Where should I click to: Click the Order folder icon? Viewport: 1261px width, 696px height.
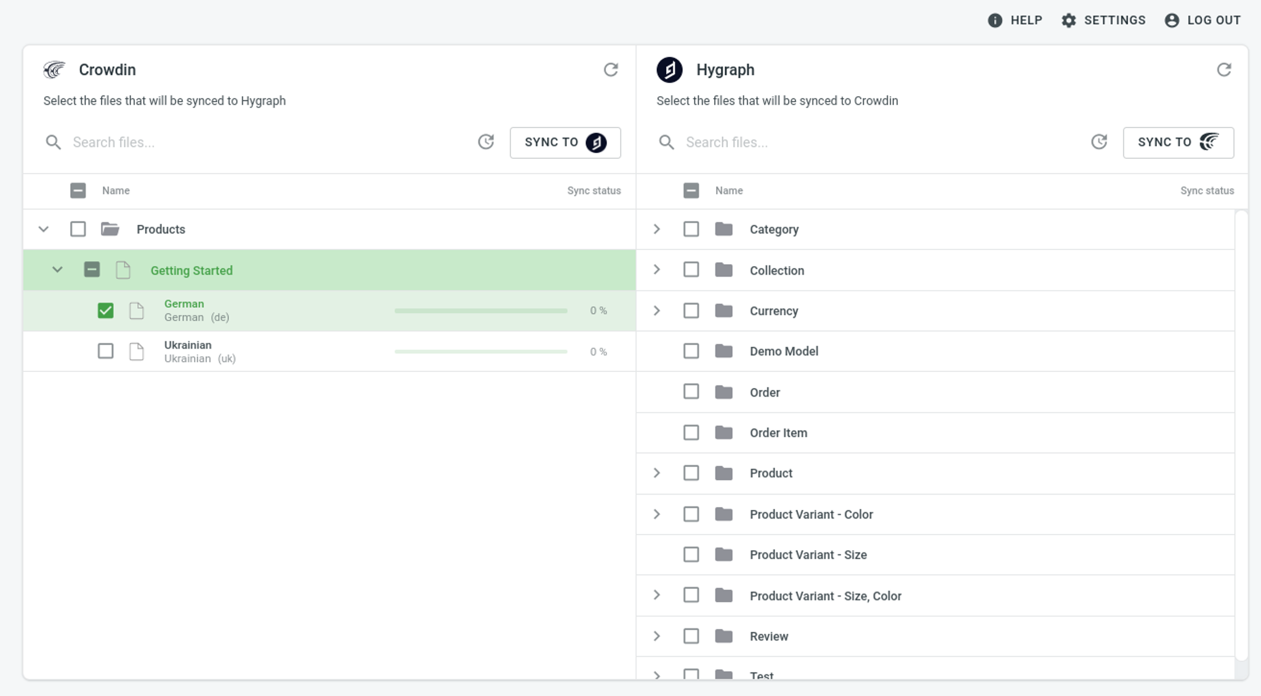click(723, 392)
